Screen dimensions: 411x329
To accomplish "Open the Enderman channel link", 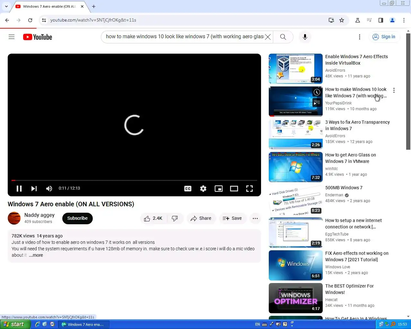I will (334, 195).
